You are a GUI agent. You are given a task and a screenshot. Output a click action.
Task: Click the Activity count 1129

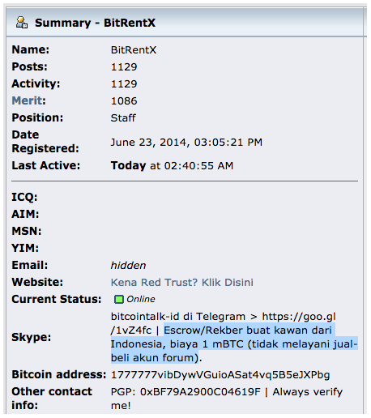point(124,84)
